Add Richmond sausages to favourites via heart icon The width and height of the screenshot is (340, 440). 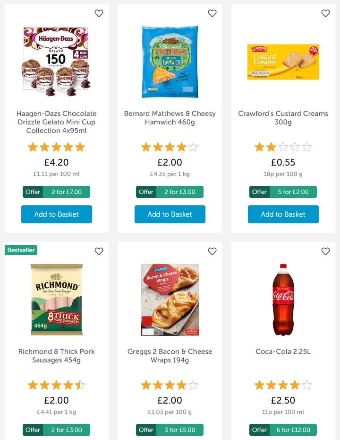(99, 251)
